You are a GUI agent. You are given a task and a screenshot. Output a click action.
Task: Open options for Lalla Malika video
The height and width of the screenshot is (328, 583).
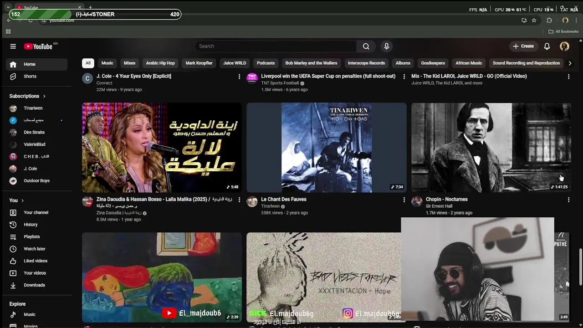pyautogui.click(x=239, y=200)
